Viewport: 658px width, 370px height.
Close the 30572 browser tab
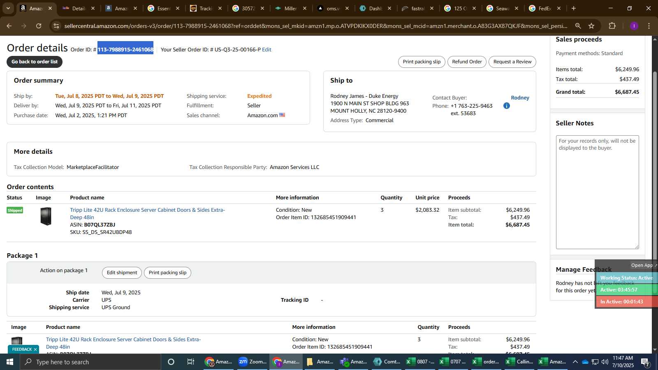coord(262,8)
